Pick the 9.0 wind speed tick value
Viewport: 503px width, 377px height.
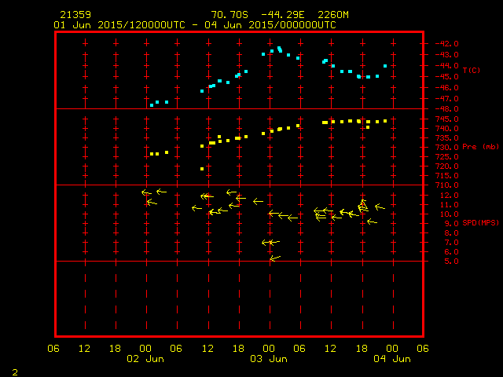(x=452, y=224)
